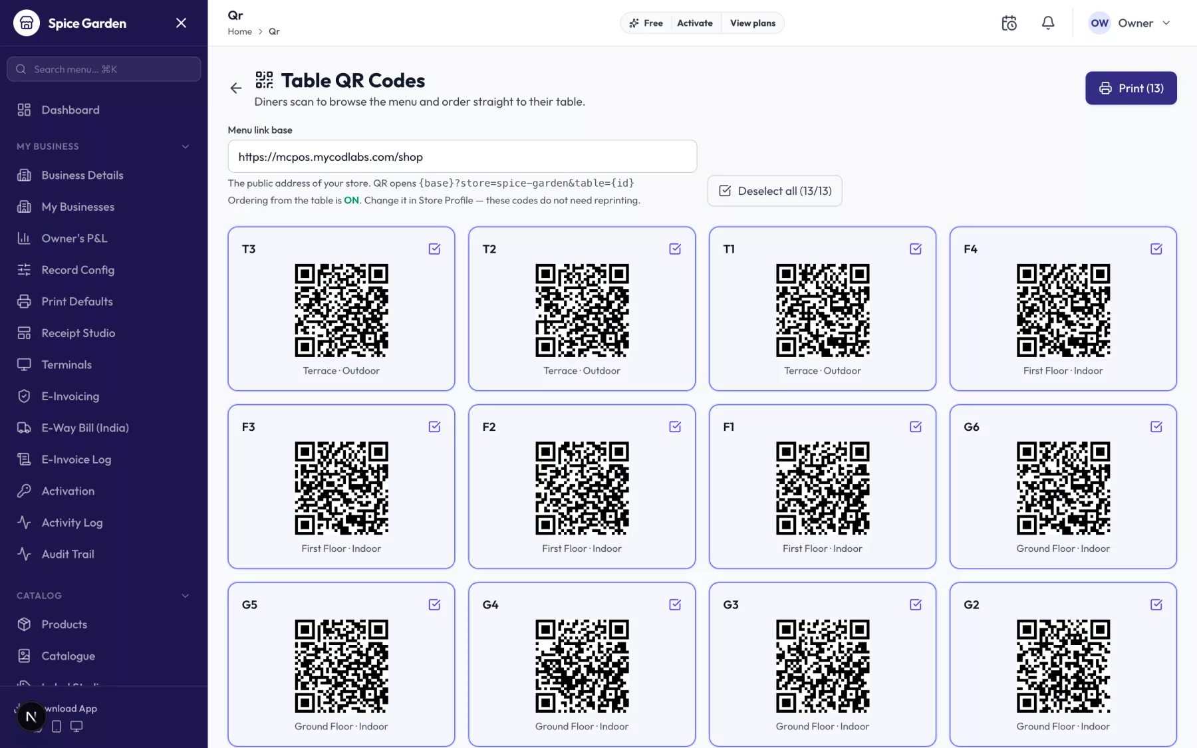Click the OW avatar circle
The height and width of the screenshot is (748, 1197).
click(1100, 23)
